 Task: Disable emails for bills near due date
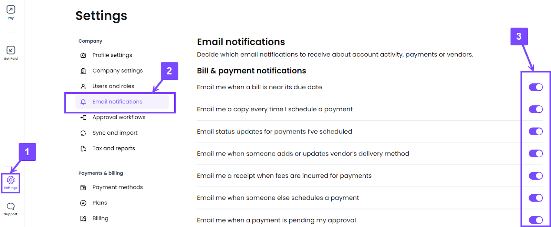535,87
